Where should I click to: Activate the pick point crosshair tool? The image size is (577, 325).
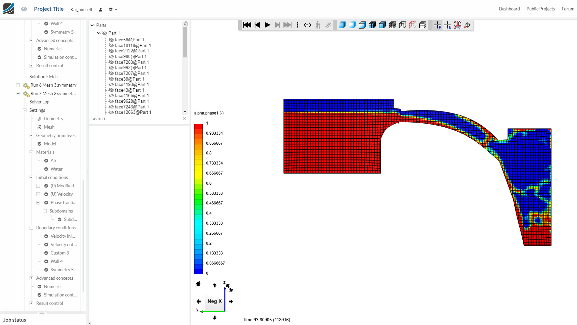click(437, 25)
